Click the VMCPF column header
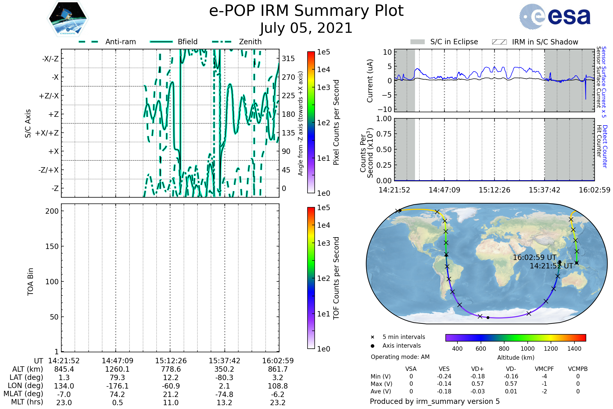The width and height of the screenshot is (613, 409). click(544, 369)
